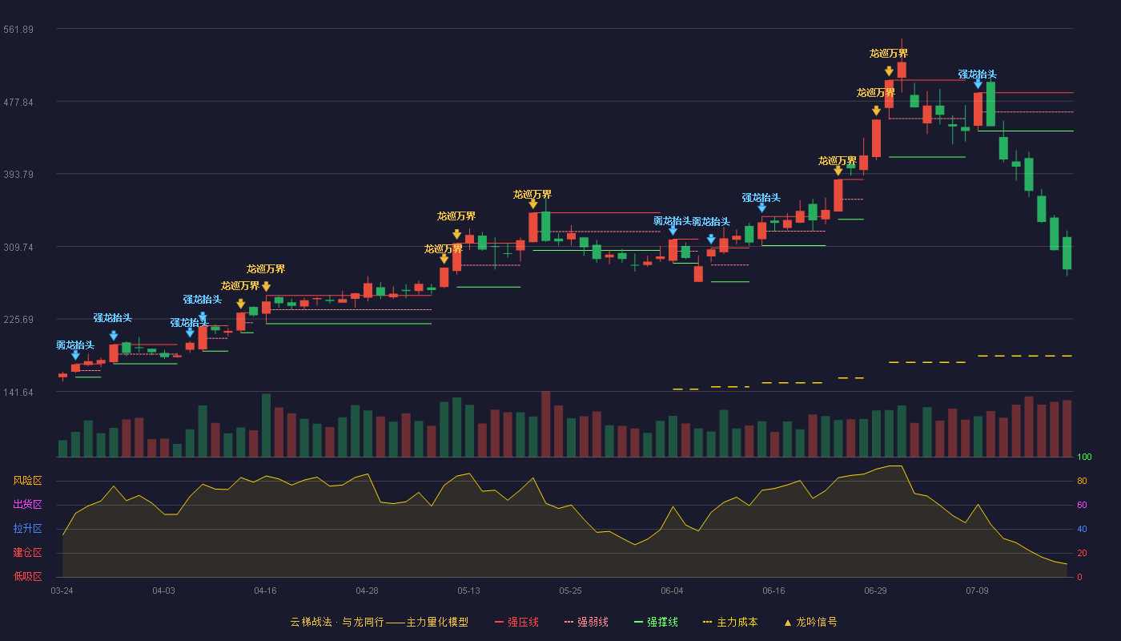Click the 03-24 date label
The width and height of the screenshot is (1121, 641).
coord(62,591)
